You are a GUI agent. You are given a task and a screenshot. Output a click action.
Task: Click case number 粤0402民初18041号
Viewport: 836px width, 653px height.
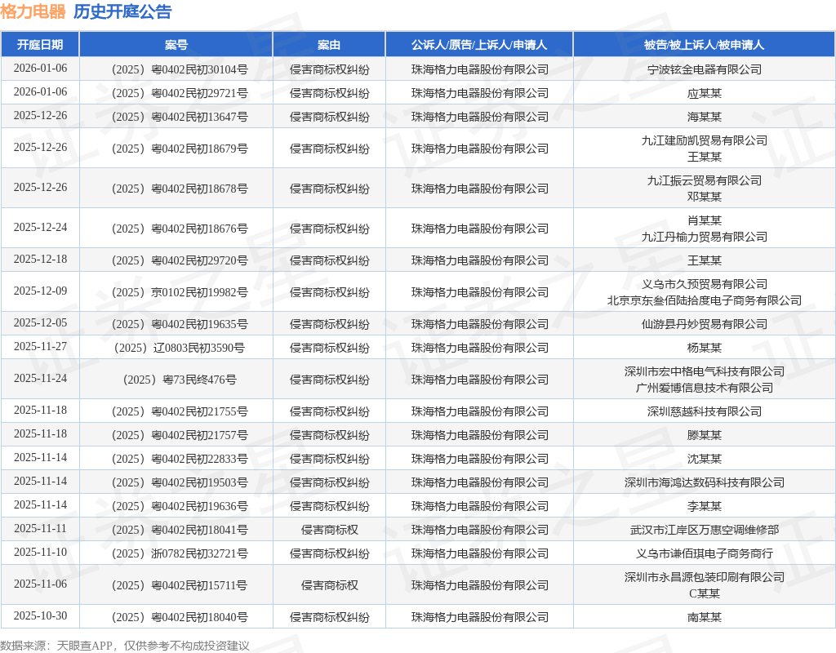[199, 530]
